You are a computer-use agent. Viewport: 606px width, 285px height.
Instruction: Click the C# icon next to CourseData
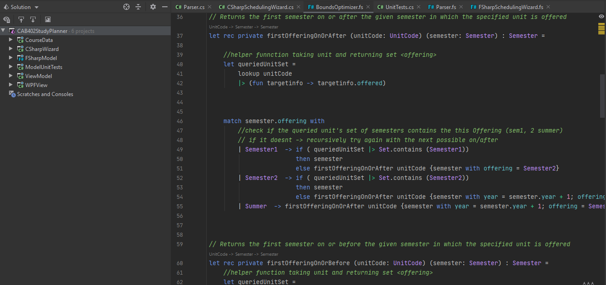pos(20,40)
